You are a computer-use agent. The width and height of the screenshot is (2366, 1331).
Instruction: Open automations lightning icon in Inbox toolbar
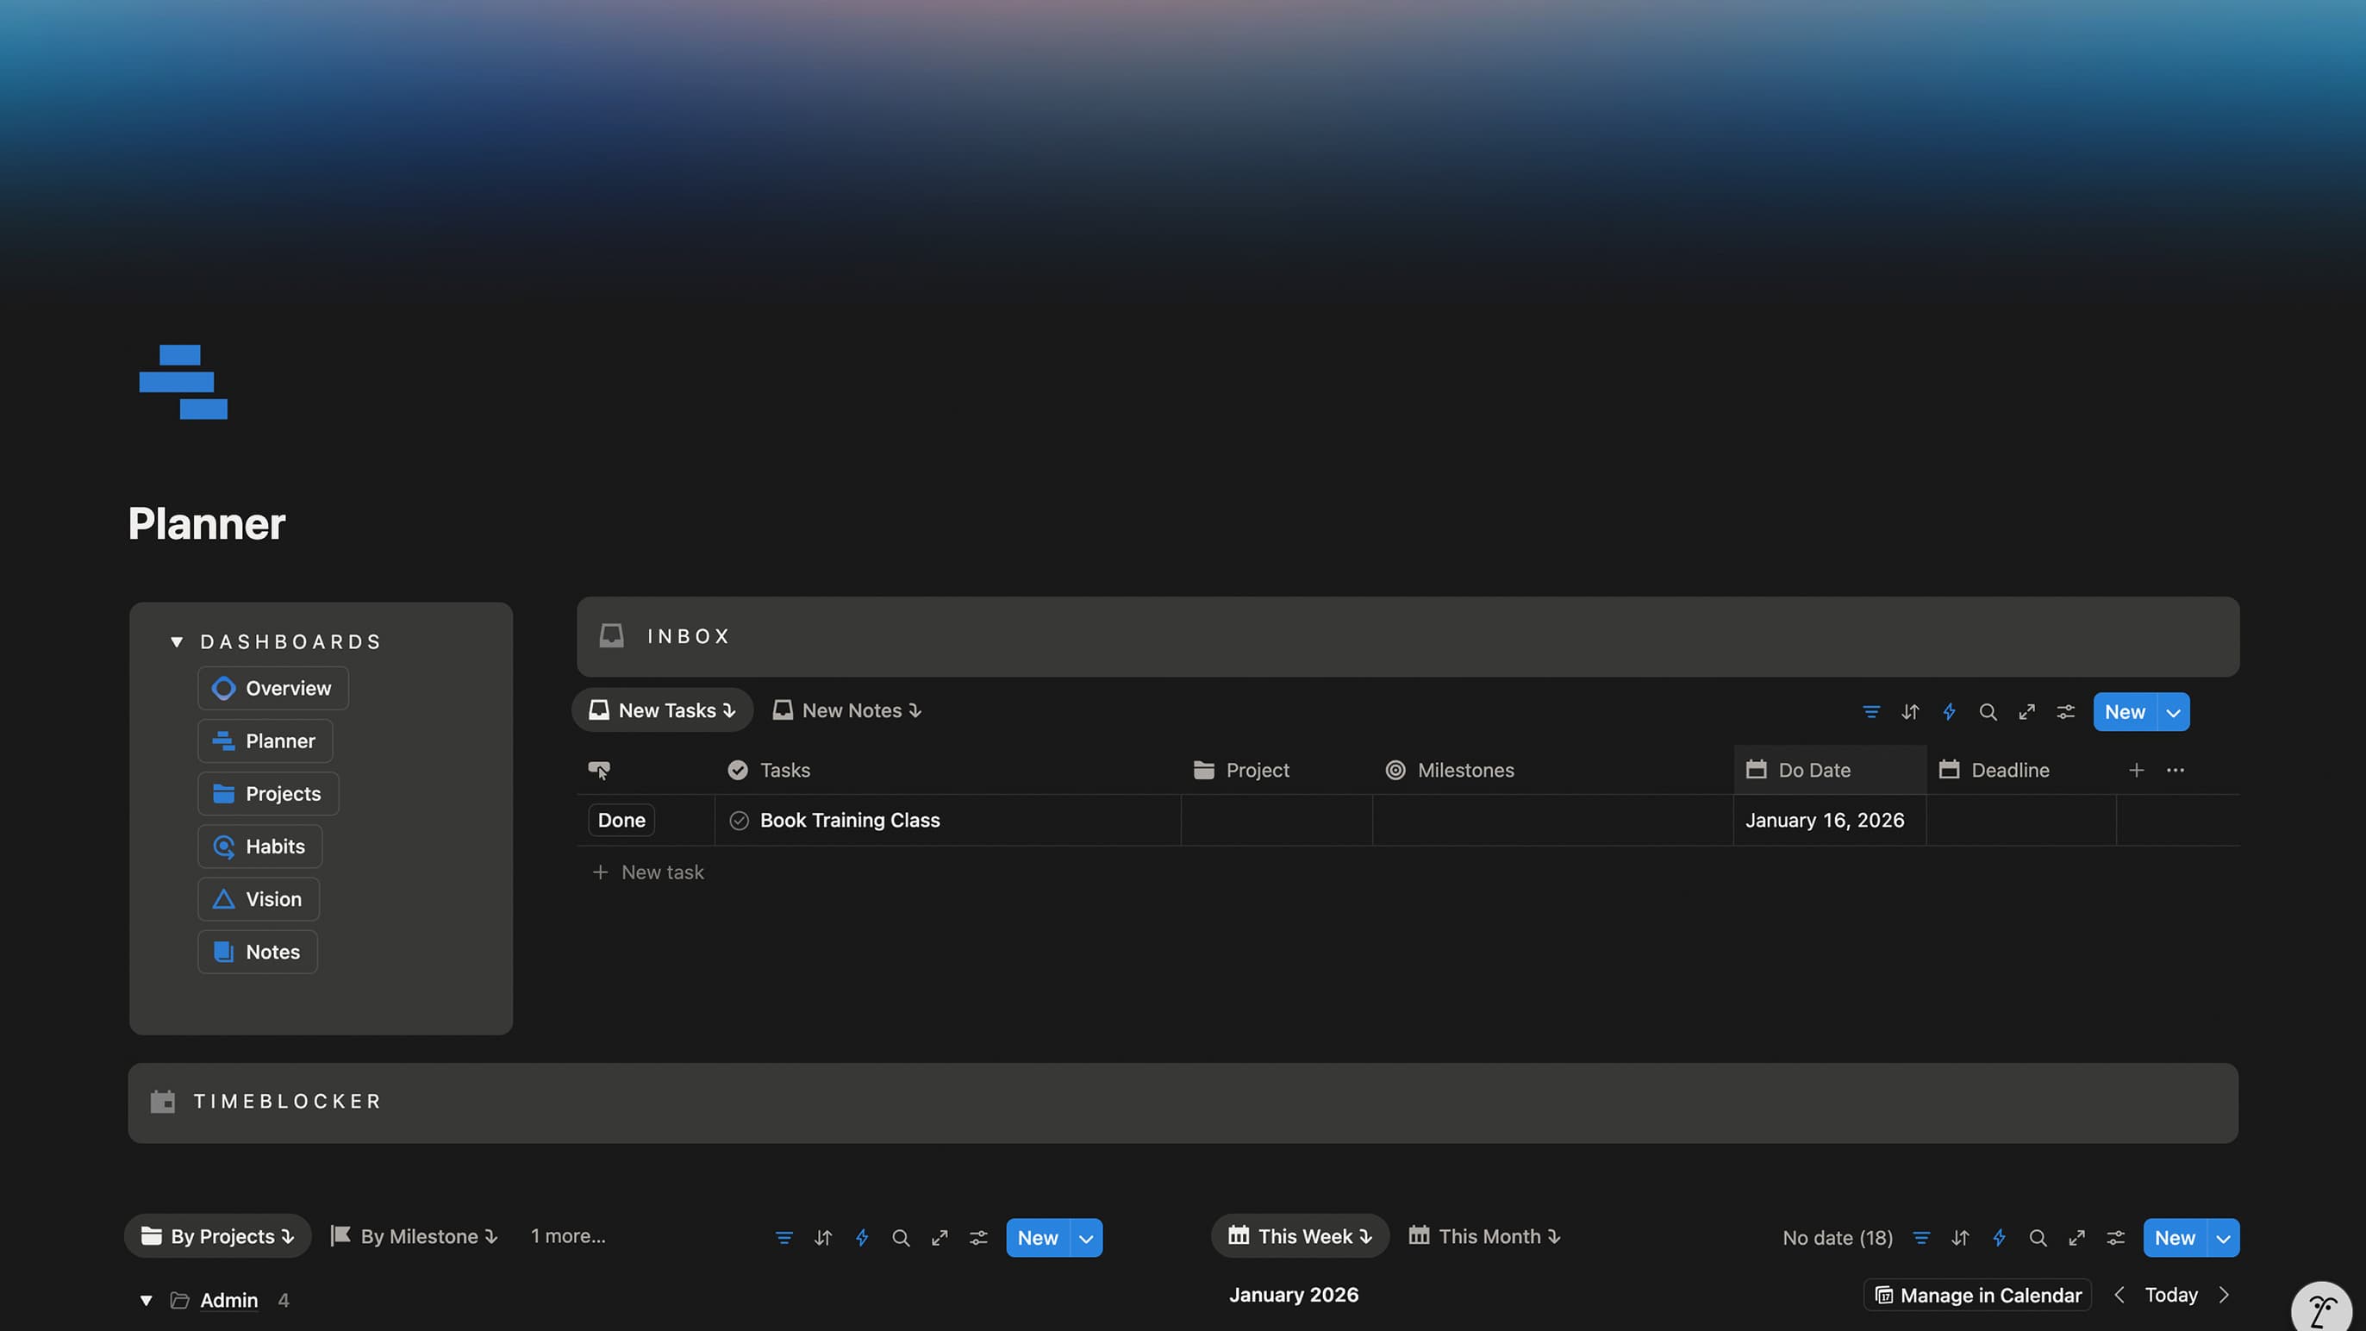pyautogui.click(x=1949, y=712)
